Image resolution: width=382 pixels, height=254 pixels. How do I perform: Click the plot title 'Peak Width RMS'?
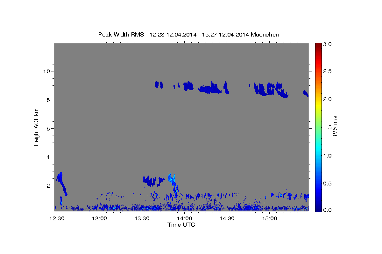pyautogui.click(x=121, y=35)
